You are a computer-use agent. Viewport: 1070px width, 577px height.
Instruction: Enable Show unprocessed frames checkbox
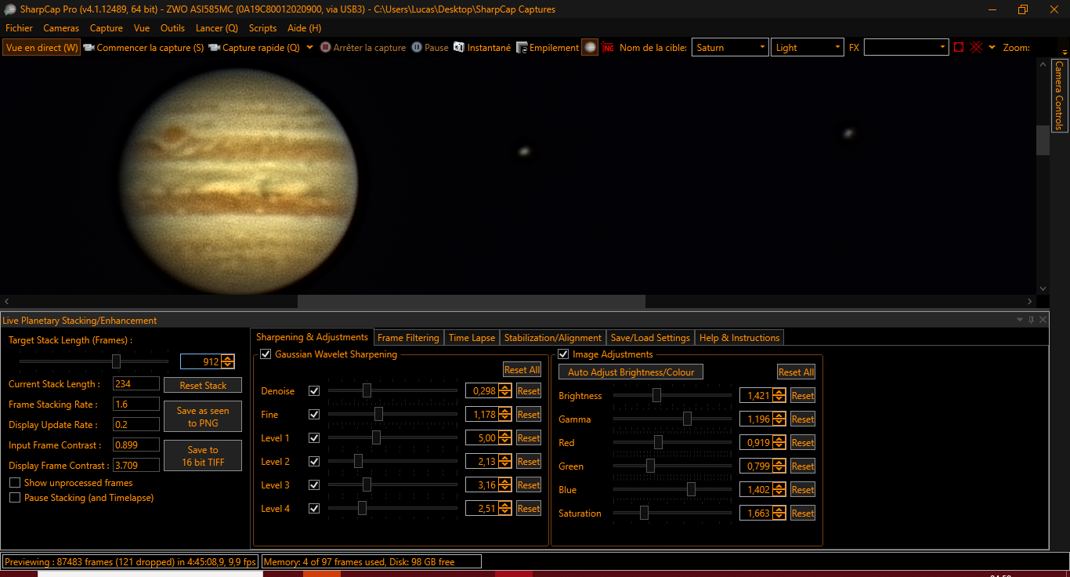(x=15, y=483)
